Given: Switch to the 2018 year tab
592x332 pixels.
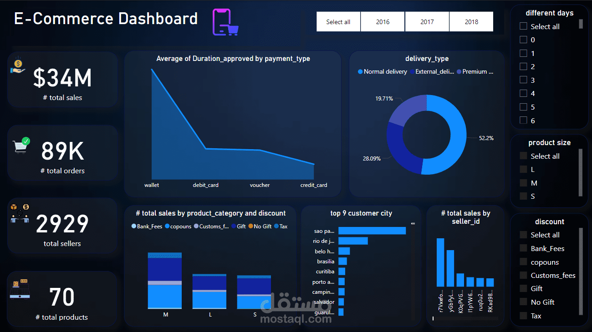Looking at the screenshot, I should coord(471,21).
